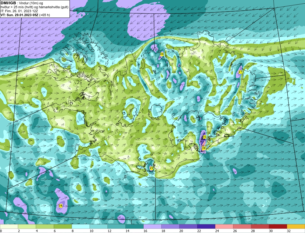Pick the green 4–6 m/s legend swatch
Viewport: 305px width, 233px height.
point(45,226)
